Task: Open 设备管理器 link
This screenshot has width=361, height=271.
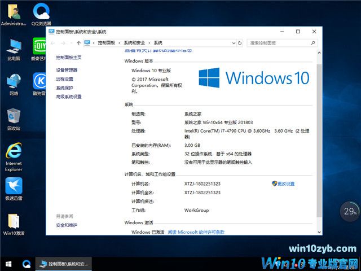Action: [67, 70]
